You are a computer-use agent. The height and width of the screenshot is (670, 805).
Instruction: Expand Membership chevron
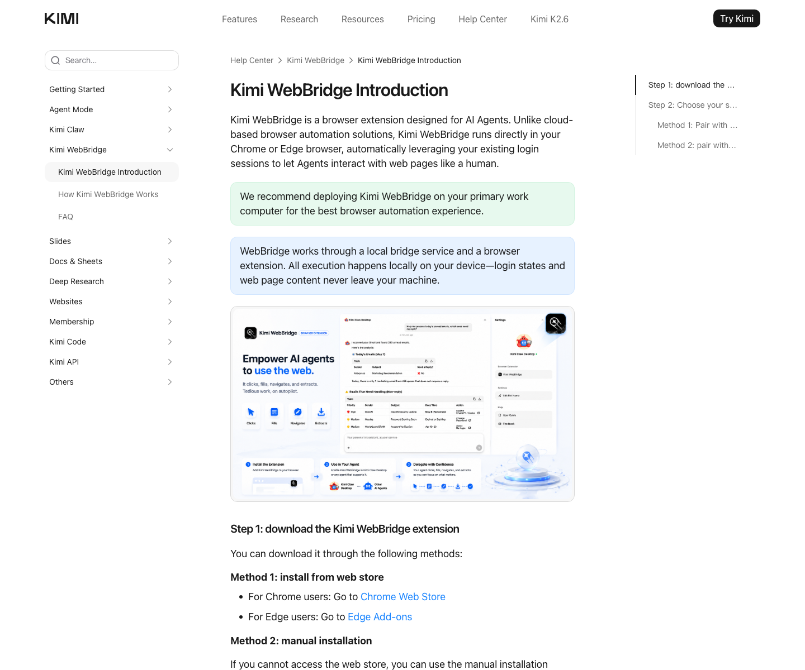tap(170, 322)
